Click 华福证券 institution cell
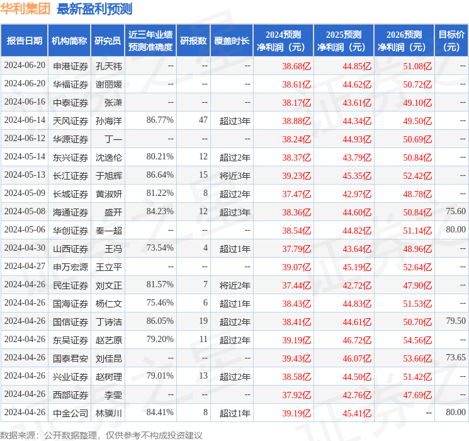The height and width of the screenshot is (441, 469). pyautogui.click(x=71, y=84)
